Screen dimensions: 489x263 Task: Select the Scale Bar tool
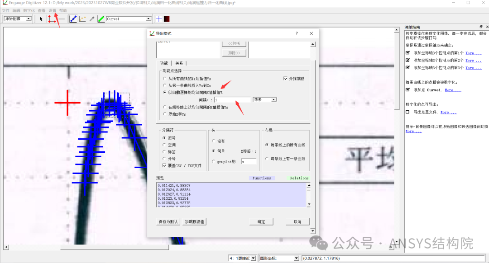coord(62,19)
